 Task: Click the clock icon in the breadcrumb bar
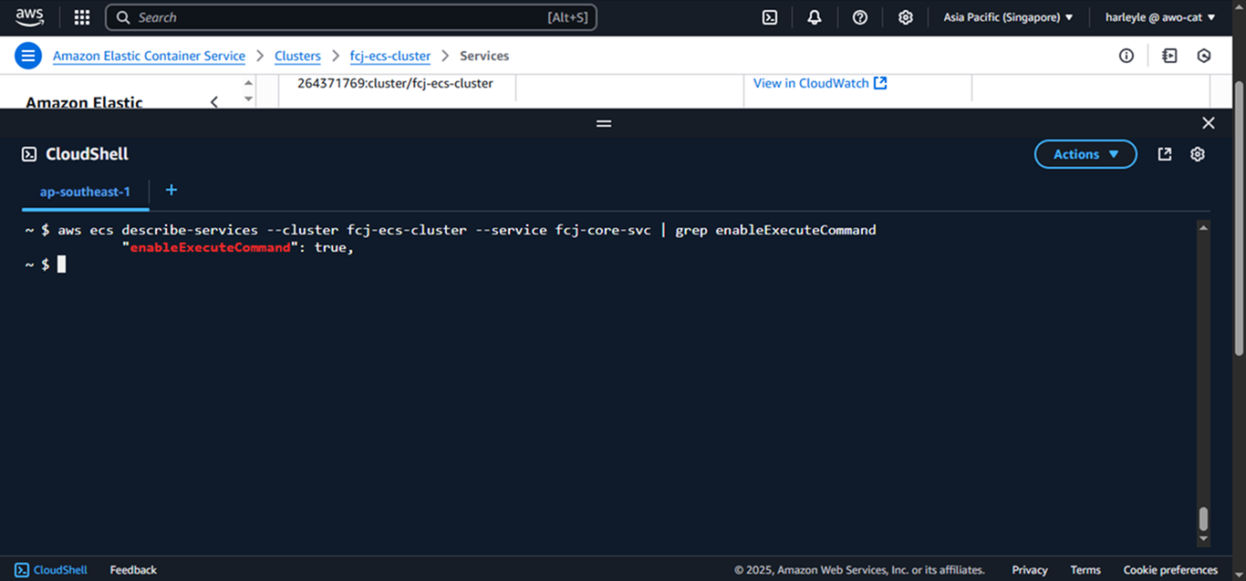point(1204,56)
